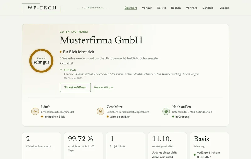
Task: Click Erreichbar, aktuell, gemeldet description
Action: (x=58, y=112)
